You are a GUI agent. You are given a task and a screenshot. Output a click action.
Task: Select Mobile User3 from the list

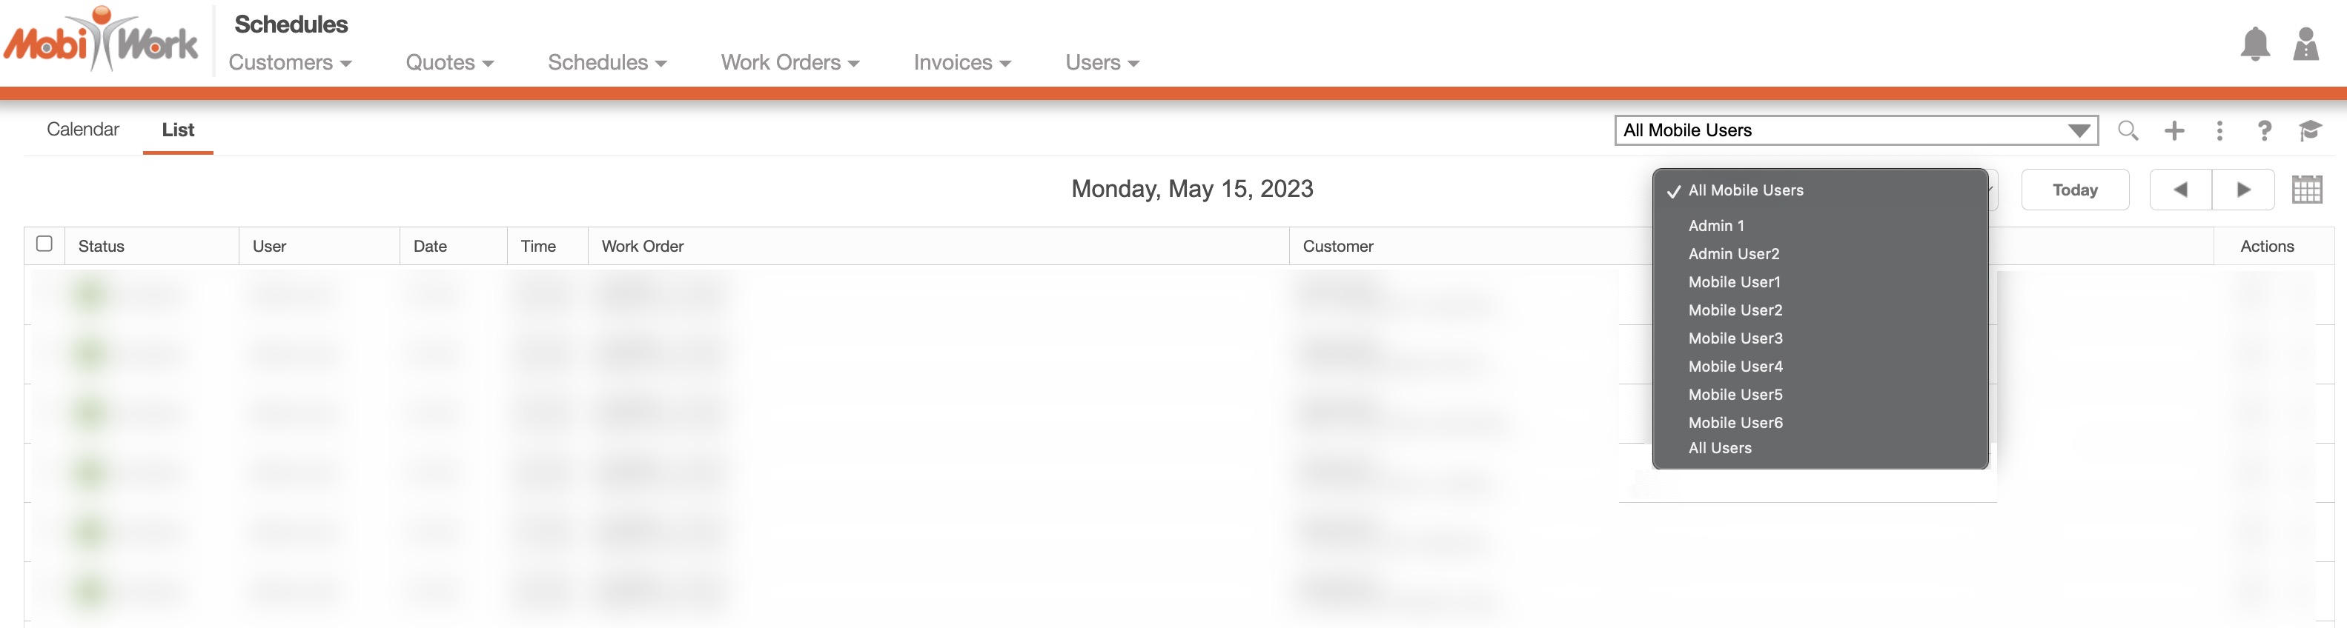[1735, 338]
